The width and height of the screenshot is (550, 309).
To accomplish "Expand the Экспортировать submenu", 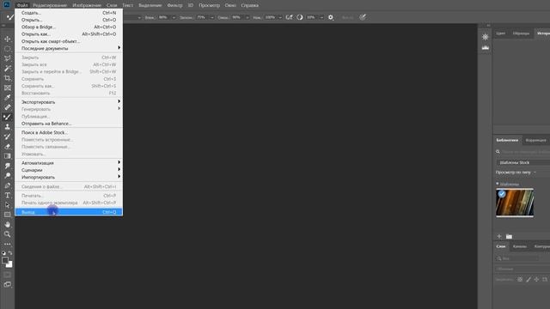I will pos(69,102).
